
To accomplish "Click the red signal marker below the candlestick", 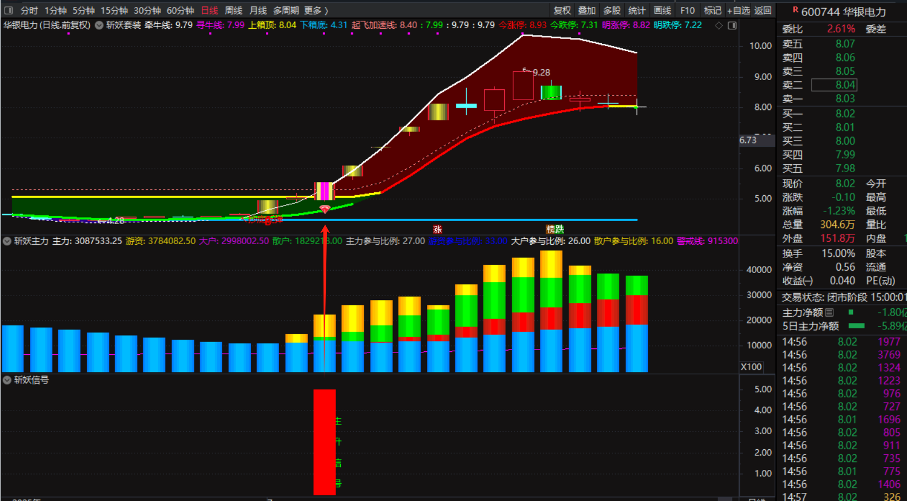I will [x=325, y=209].
